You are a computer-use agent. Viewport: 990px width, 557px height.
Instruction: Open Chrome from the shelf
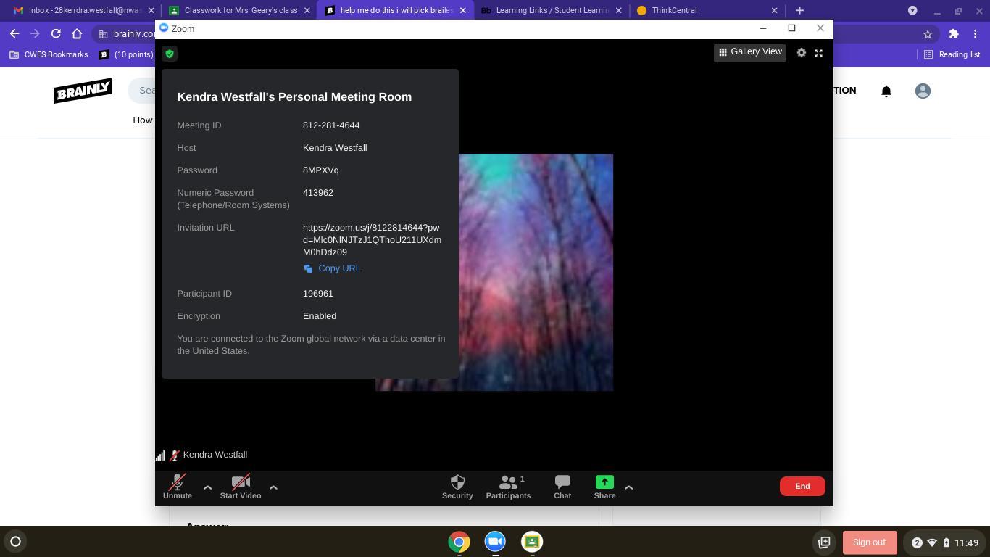tap(459, 542)
